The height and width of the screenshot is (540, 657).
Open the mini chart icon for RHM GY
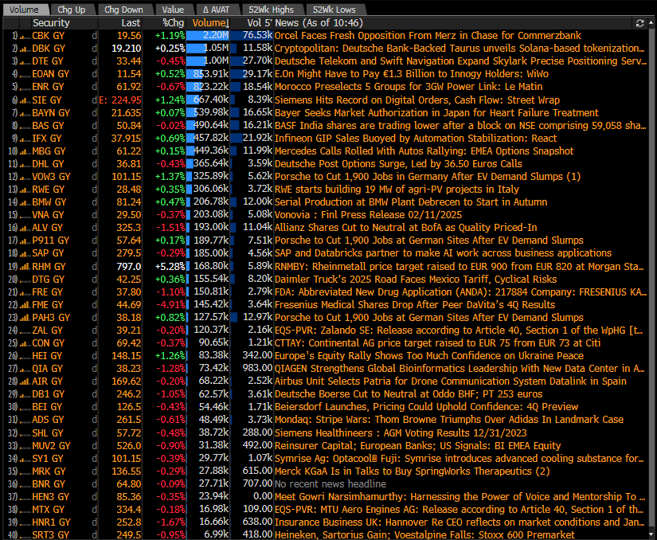25,267
